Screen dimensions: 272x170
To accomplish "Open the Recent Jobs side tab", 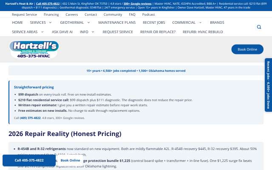I will pos(268,85).
